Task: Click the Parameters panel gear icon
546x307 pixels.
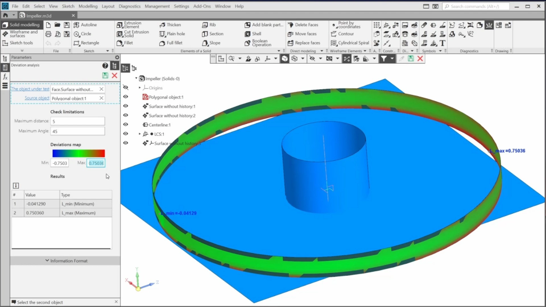Action: [117, 57]
